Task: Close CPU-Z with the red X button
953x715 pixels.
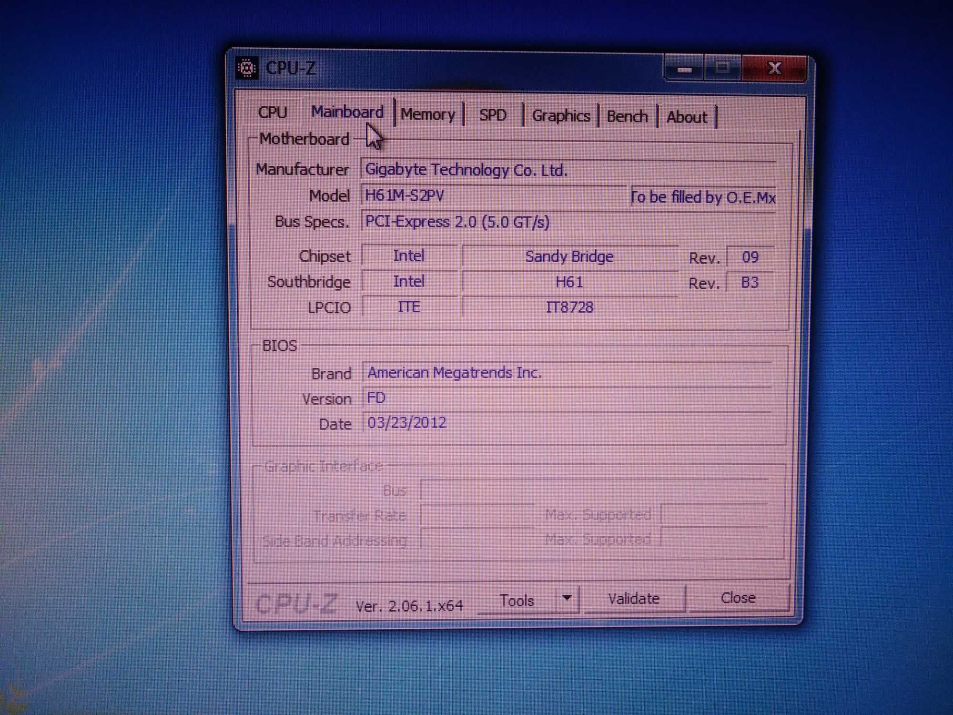Action: [x=774, y=69]
